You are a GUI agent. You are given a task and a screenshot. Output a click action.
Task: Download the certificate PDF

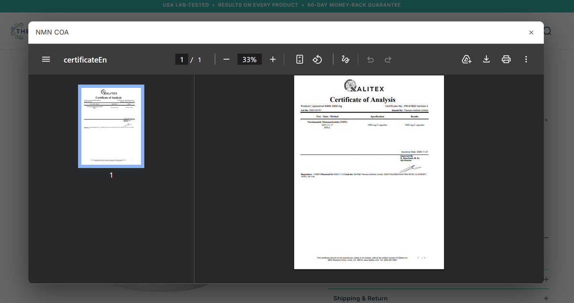[486, 60]
